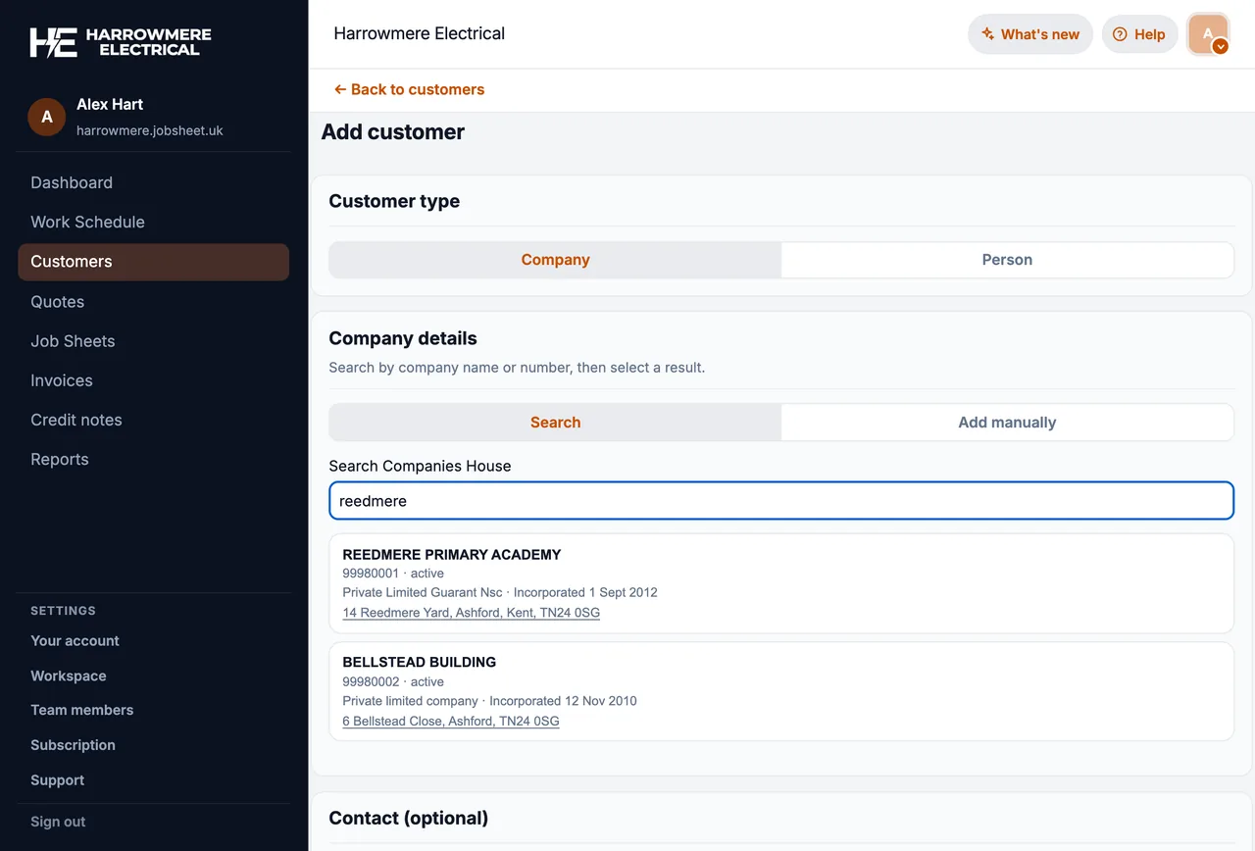Switch customer type to Person
Viewport: 1255px width, 851px height.
pos(1007,260)
